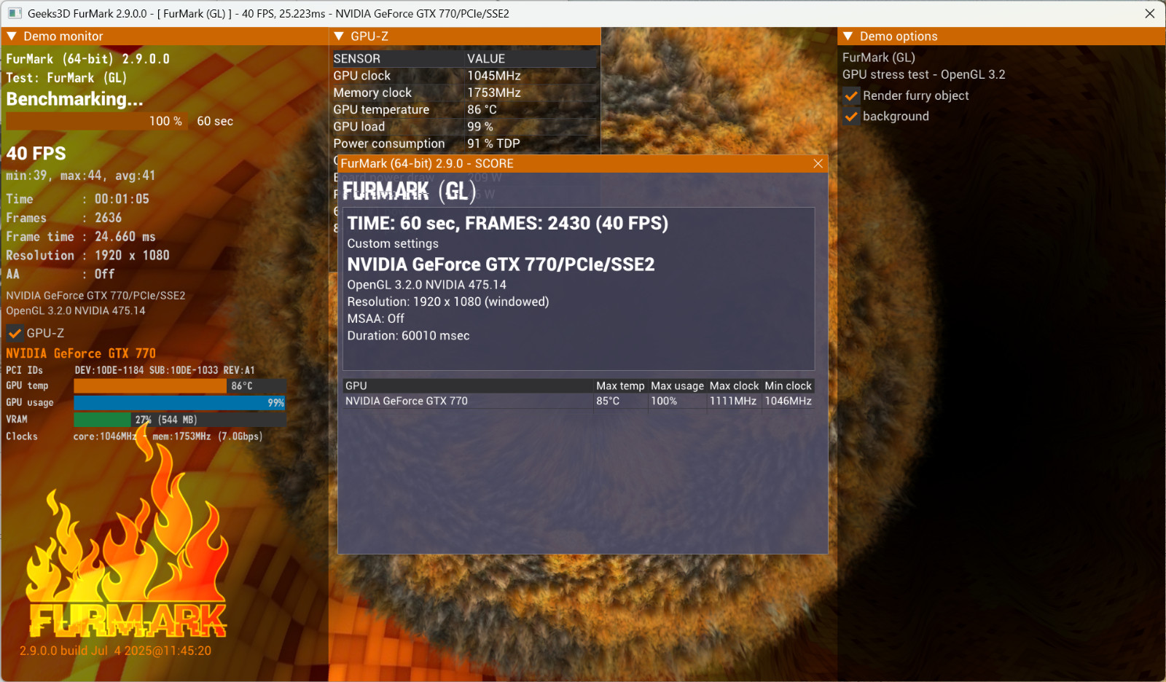This screenshot has width=1166, height=682.
Task: Click the Test: FurMark (GL) line
Action: pyautogui.click(x=66, y=78)
